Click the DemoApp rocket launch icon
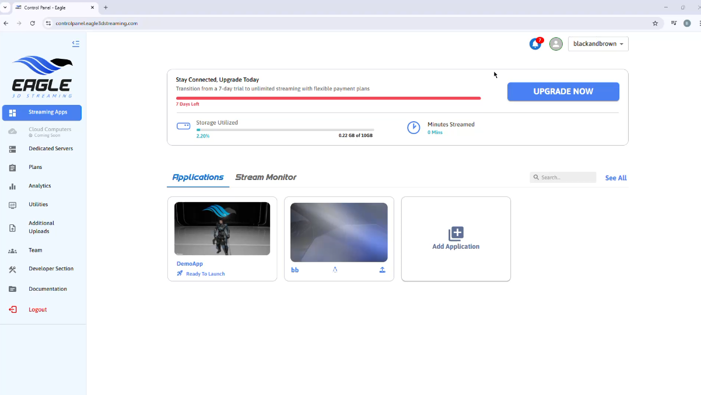 click(180, 274)
